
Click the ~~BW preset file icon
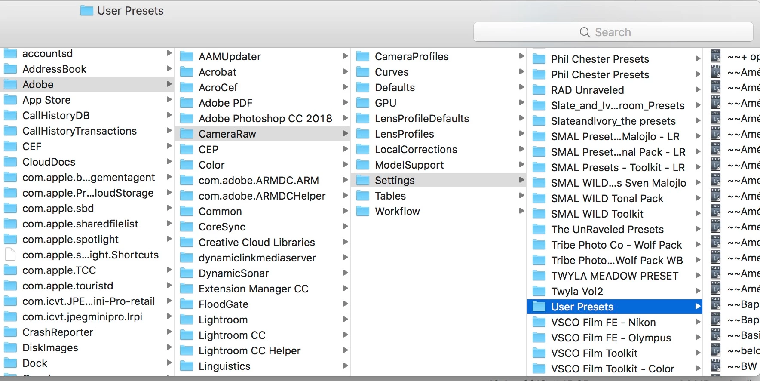click(x=716, y=366)
